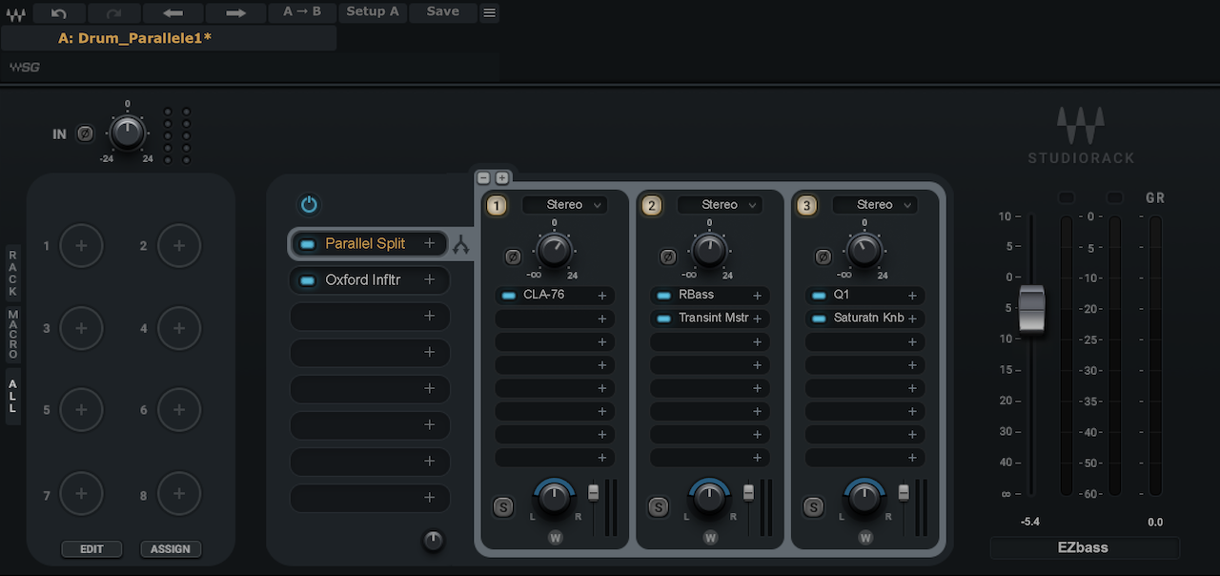Add a macro in macro slot 1
The width and height of the screenshot is (1220, 576).
[x=82, y=246]
